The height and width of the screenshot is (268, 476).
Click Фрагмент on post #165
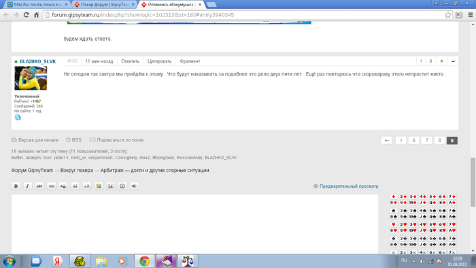[x=190, y=61]
